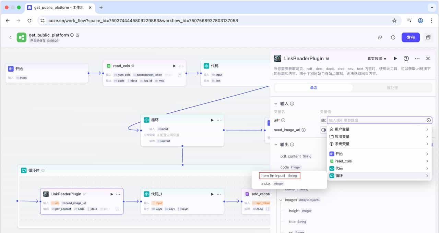
Task: Bookmark page with the star icon
Action: pos(394,21)
